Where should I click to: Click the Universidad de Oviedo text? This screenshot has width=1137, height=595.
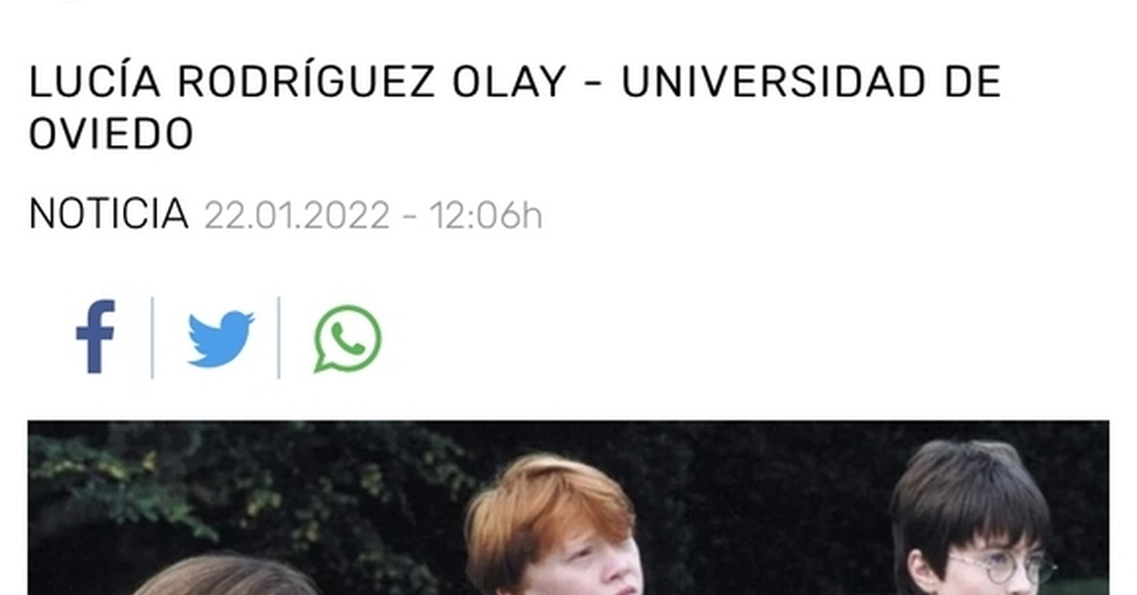point(515,107)
